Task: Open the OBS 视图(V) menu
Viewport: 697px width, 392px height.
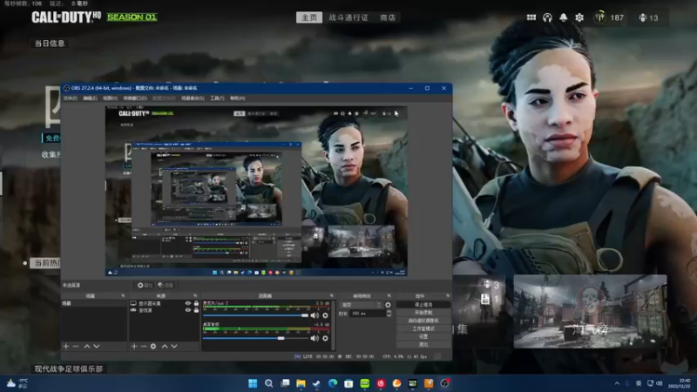Action: tap(111, 98)
